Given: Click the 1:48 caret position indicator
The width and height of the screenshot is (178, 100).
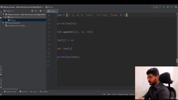Looking at the screenshot, I should (x=104, y=94).
